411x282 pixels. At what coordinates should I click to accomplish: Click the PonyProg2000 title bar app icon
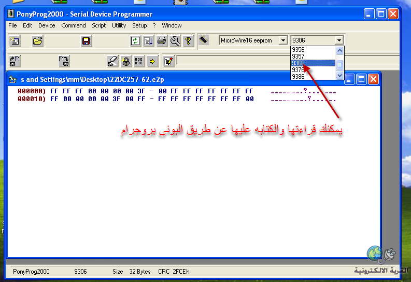(x=10, y=13)
